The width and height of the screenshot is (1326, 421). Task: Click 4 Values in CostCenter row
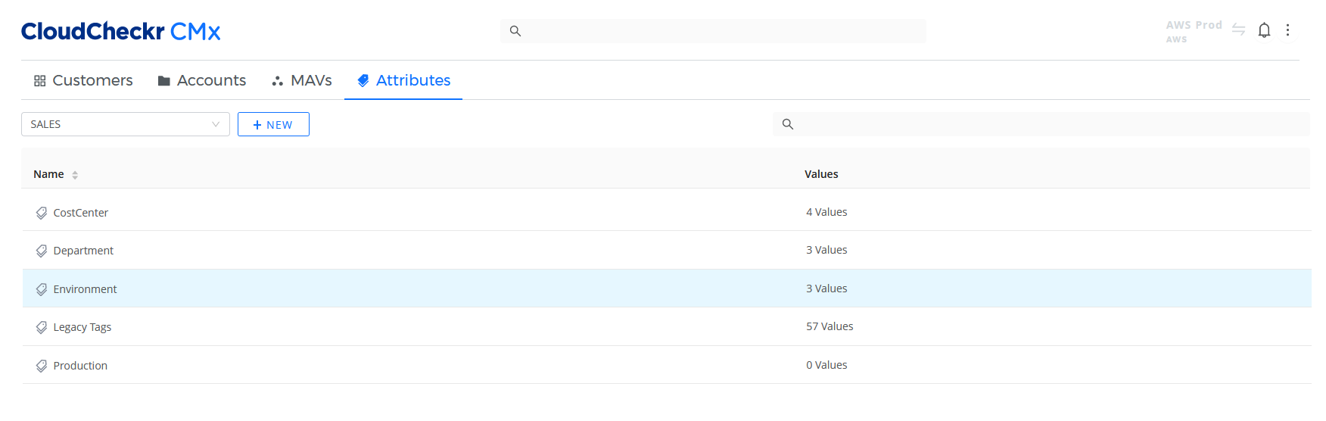pos(826,212)
